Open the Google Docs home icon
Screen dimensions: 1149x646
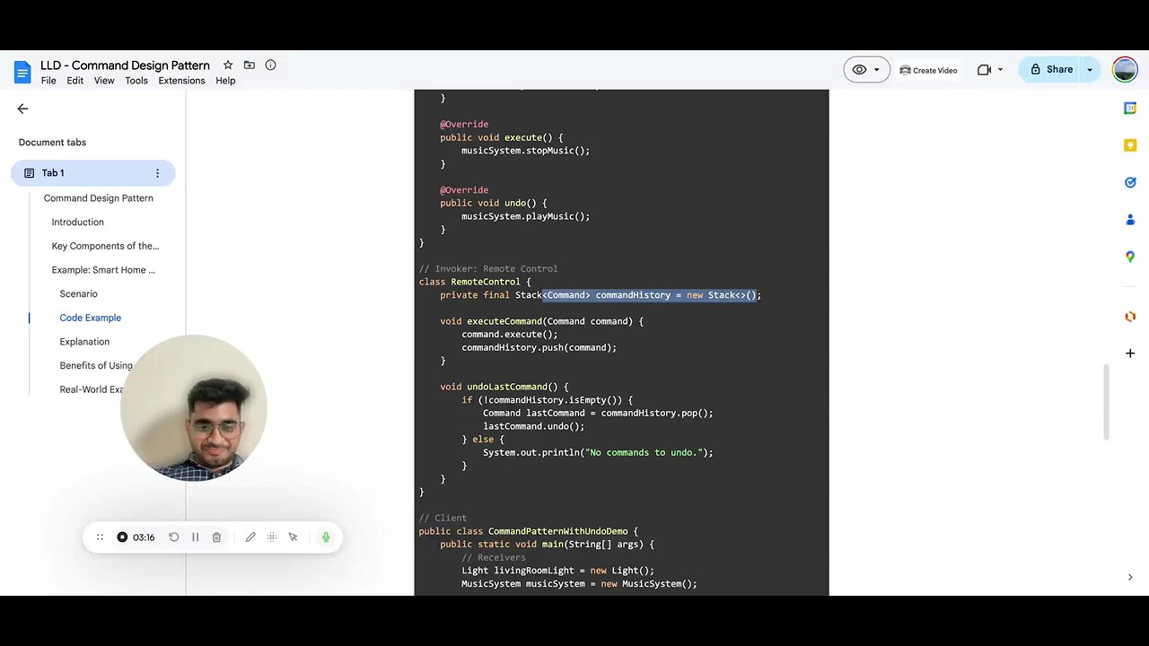[x=22, y=72]
